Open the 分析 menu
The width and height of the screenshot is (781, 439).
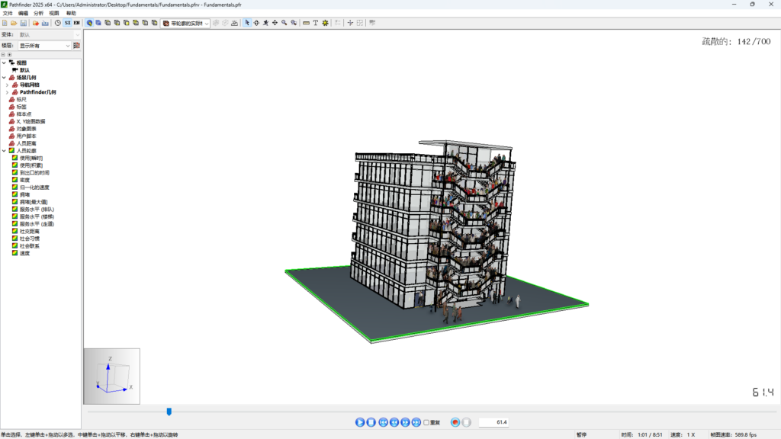click(38, 13)
